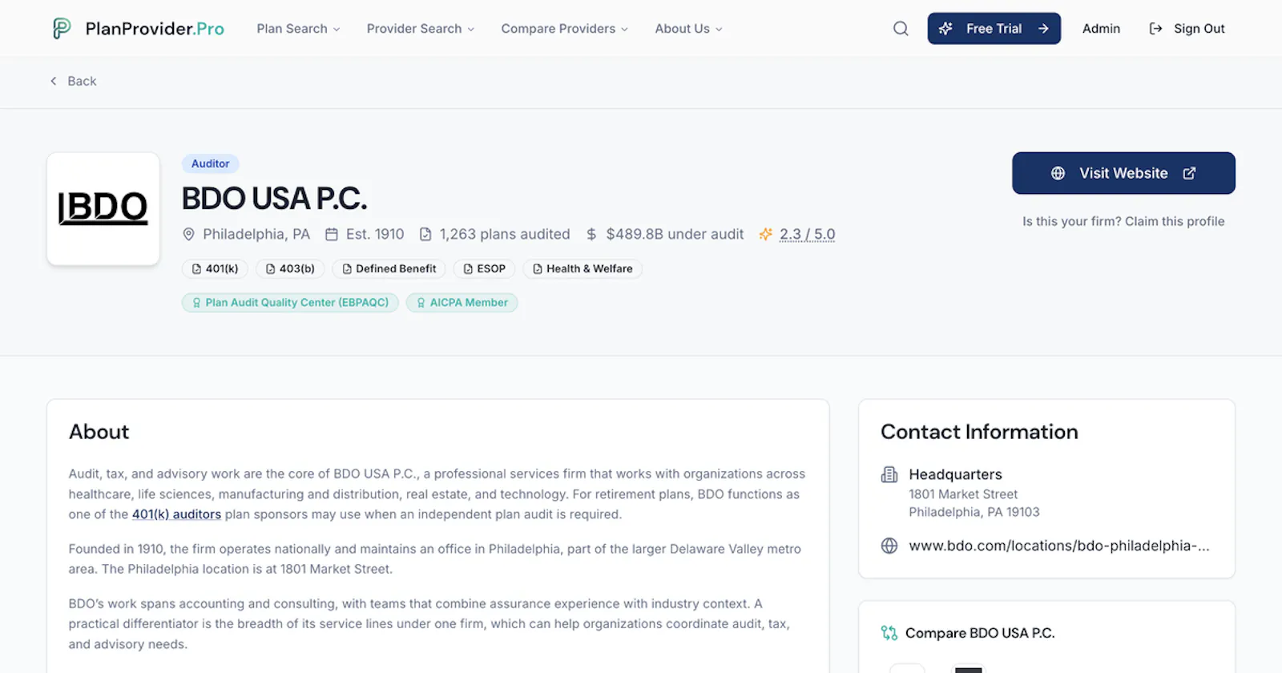Viewport: 1282px width, 673px height.
Task: Click the calendar icon by Est. 1910
Action: click(x=332, y=234)
